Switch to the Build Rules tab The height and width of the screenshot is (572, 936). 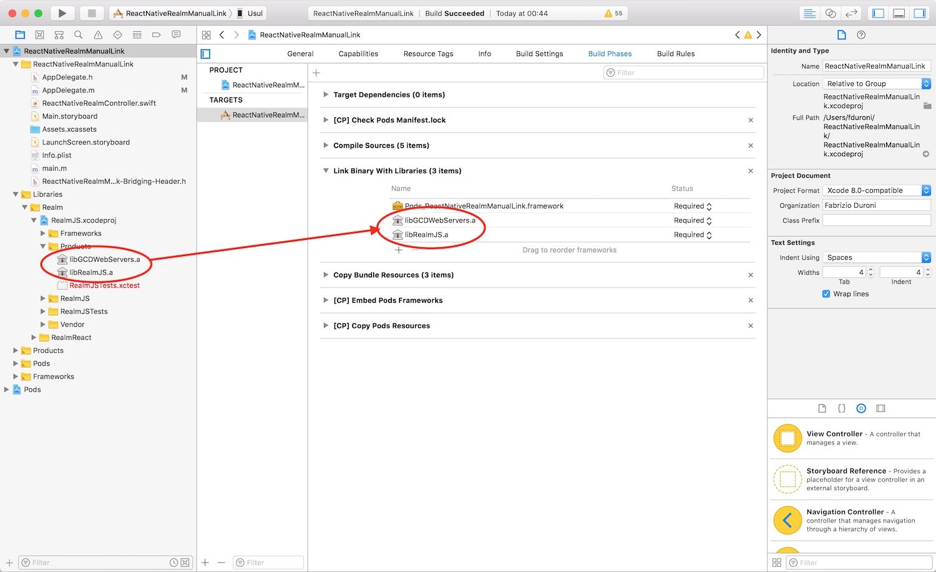tap(676, 54)
